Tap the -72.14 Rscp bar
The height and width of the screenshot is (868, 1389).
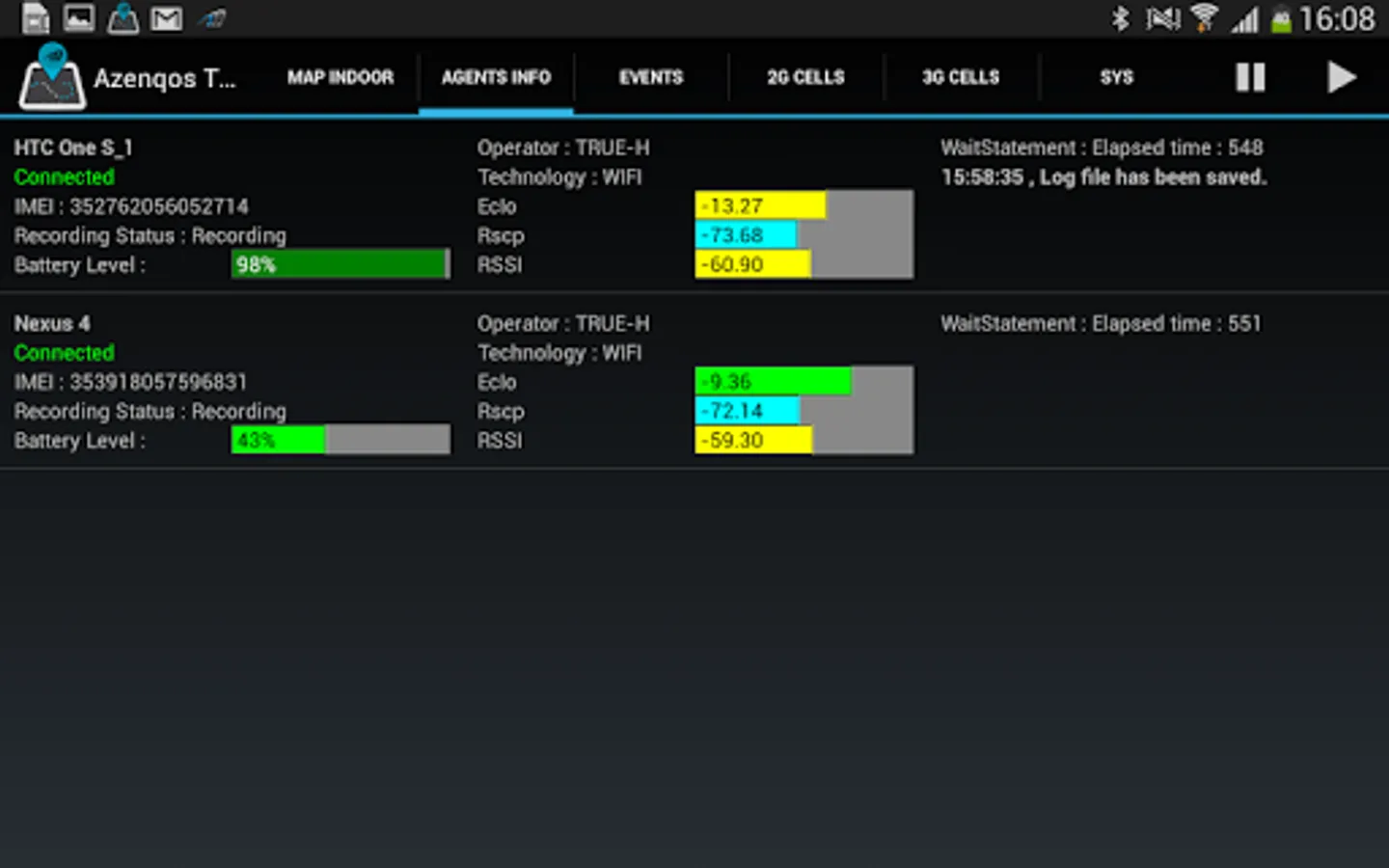tap(803, 410)
